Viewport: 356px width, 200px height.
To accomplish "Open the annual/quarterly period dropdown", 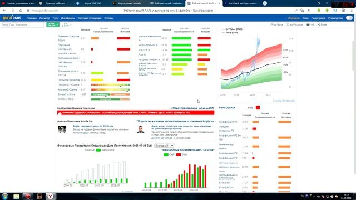I will (164, 146).
